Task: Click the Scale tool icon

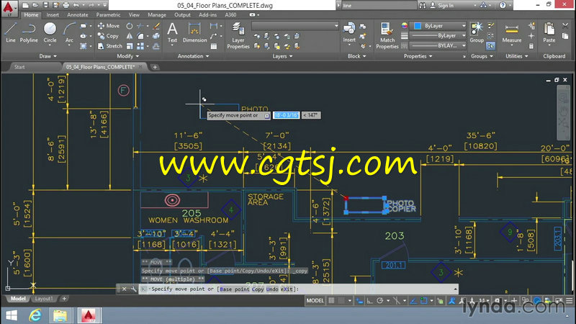Action: point(130,46)
